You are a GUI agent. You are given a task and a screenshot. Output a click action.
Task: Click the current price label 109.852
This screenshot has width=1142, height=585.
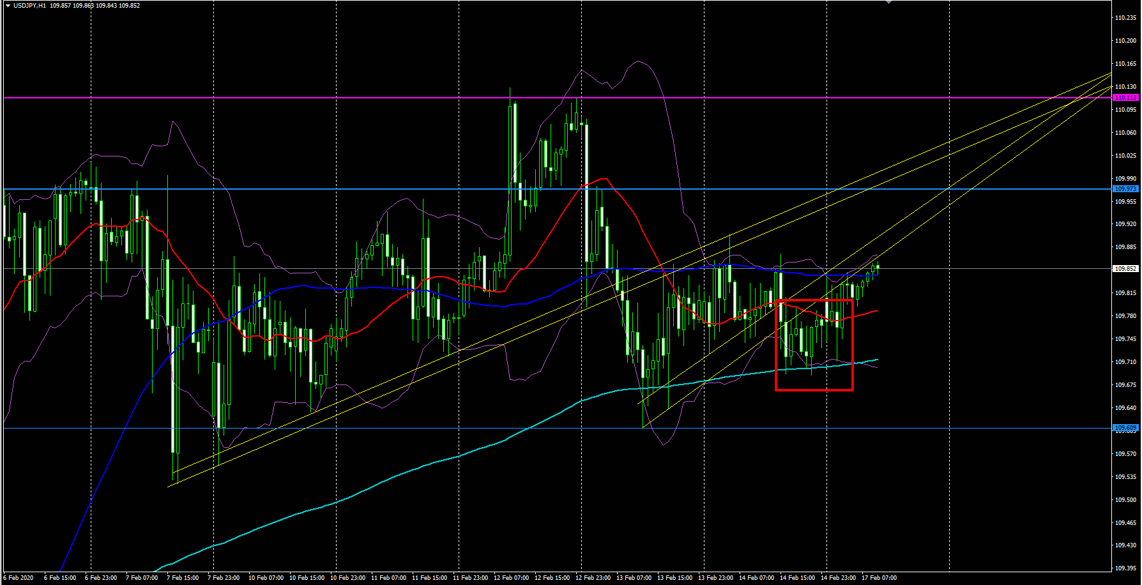pos(1125,269)
